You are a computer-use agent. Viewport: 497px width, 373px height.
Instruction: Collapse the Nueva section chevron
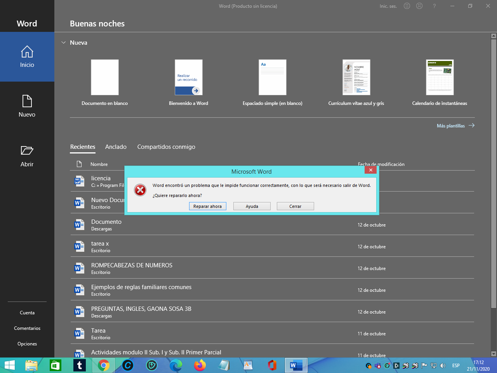(64, 42)
